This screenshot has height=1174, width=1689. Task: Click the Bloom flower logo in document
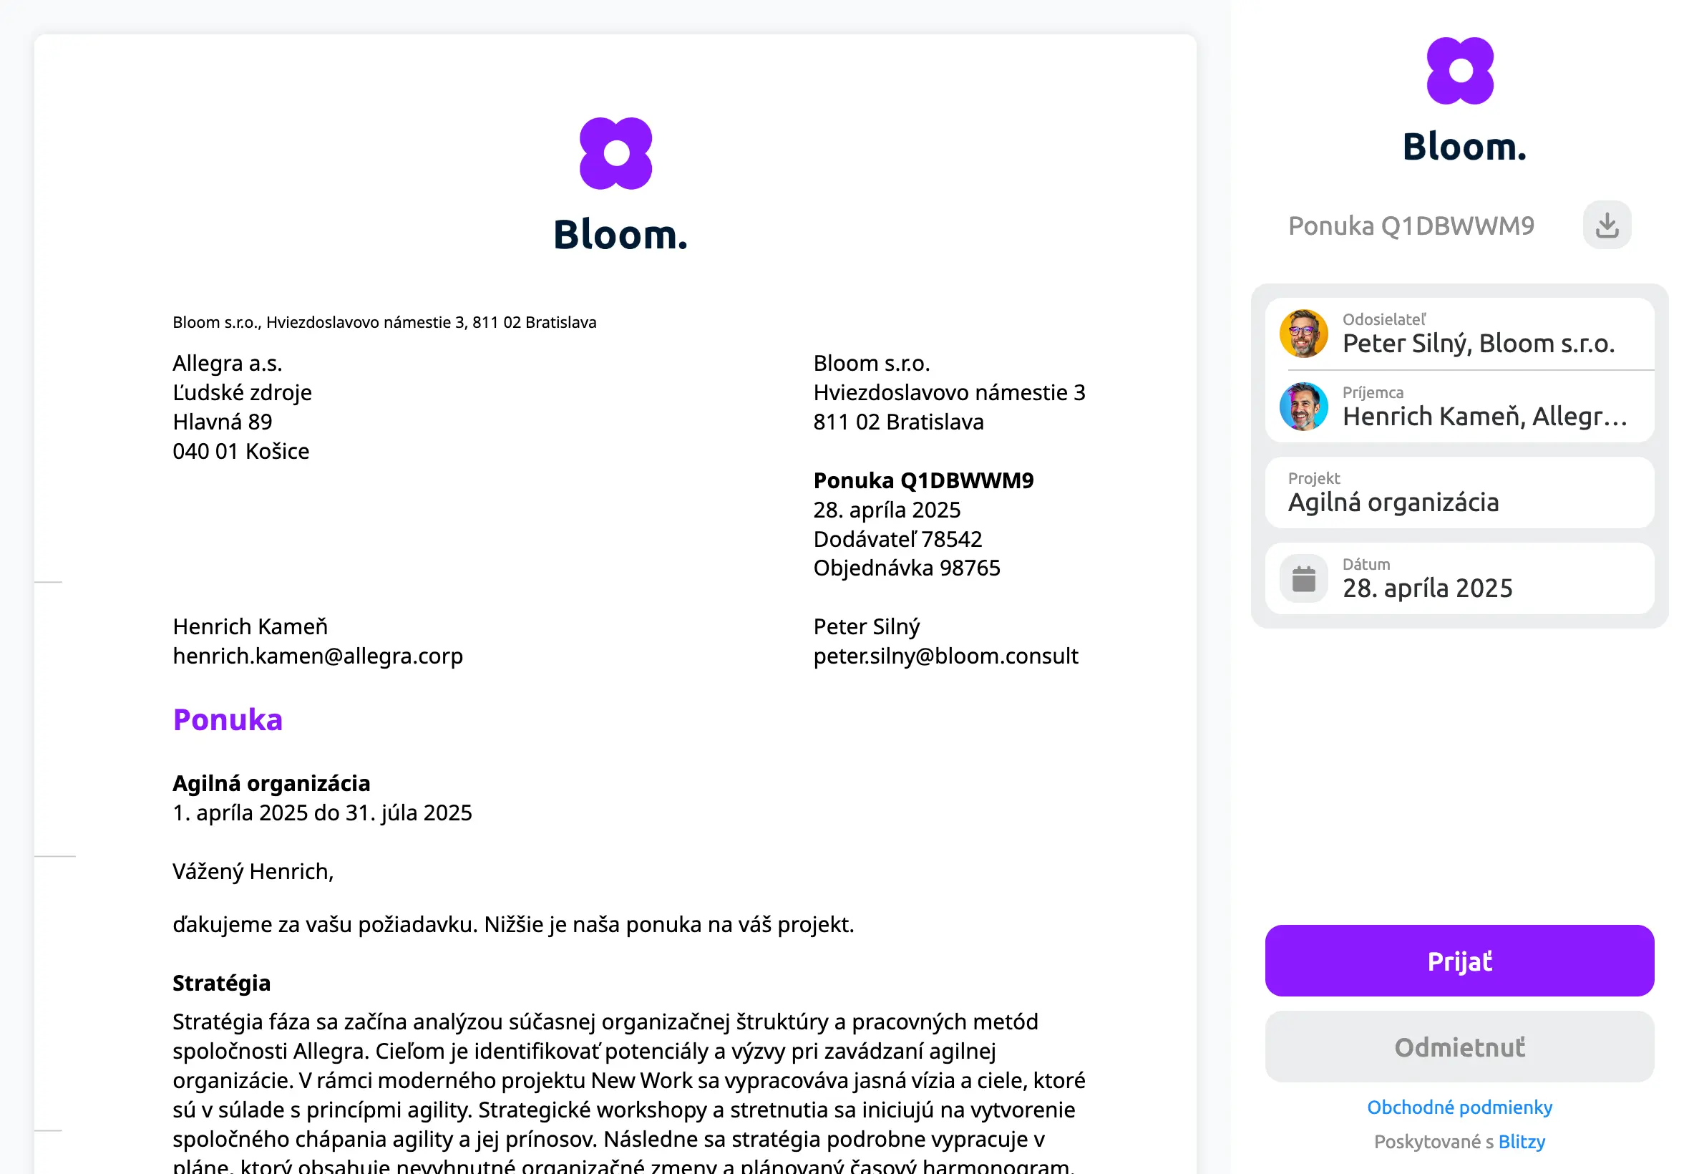[615, 154]
